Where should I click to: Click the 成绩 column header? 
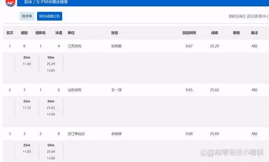tap(214, 33)
